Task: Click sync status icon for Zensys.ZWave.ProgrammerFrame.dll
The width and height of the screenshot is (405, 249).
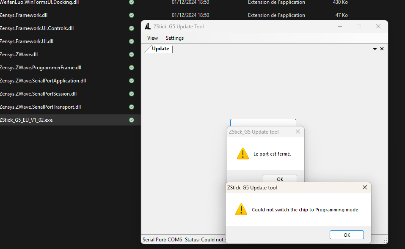Action: [132, 67]
